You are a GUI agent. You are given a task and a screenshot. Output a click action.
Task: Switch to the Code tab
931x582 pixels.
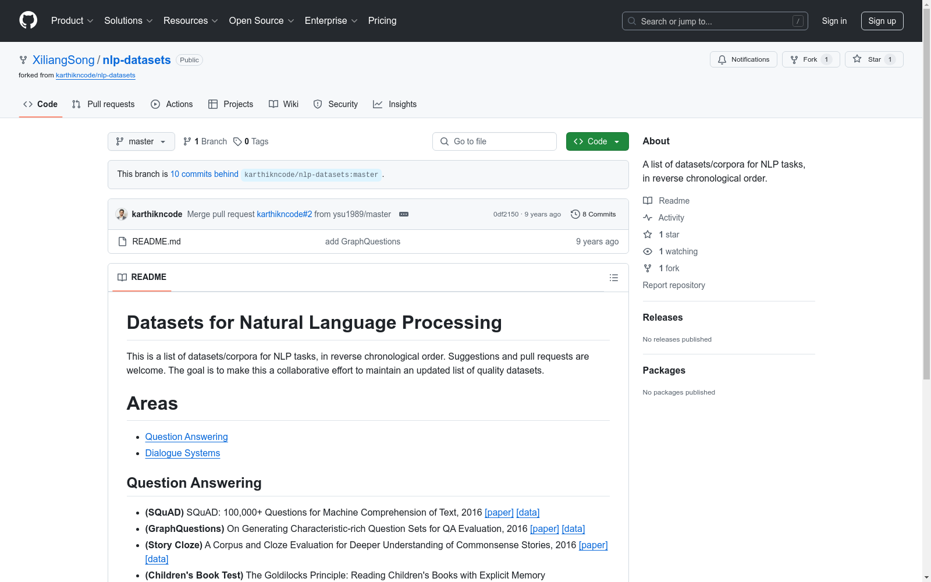pos(41,104)
